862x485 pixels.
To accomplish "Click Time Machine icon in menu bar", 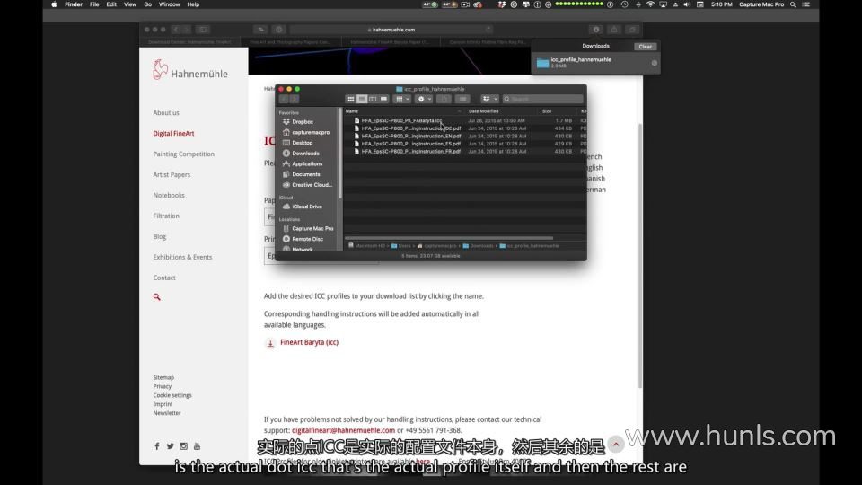I will 624,4.
